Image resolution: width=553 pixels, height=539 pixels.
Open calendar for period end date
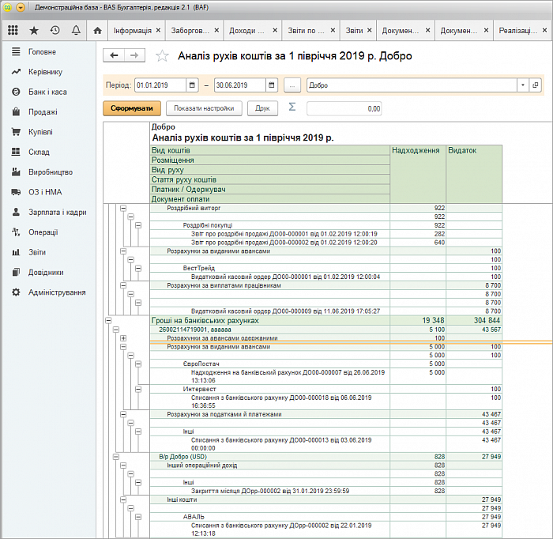[272, 85]
